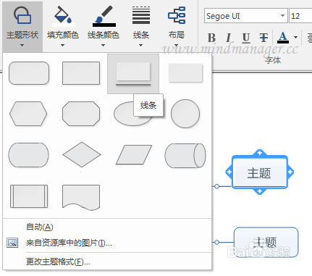Click the 布局 layout icon

tap(177, 15)
